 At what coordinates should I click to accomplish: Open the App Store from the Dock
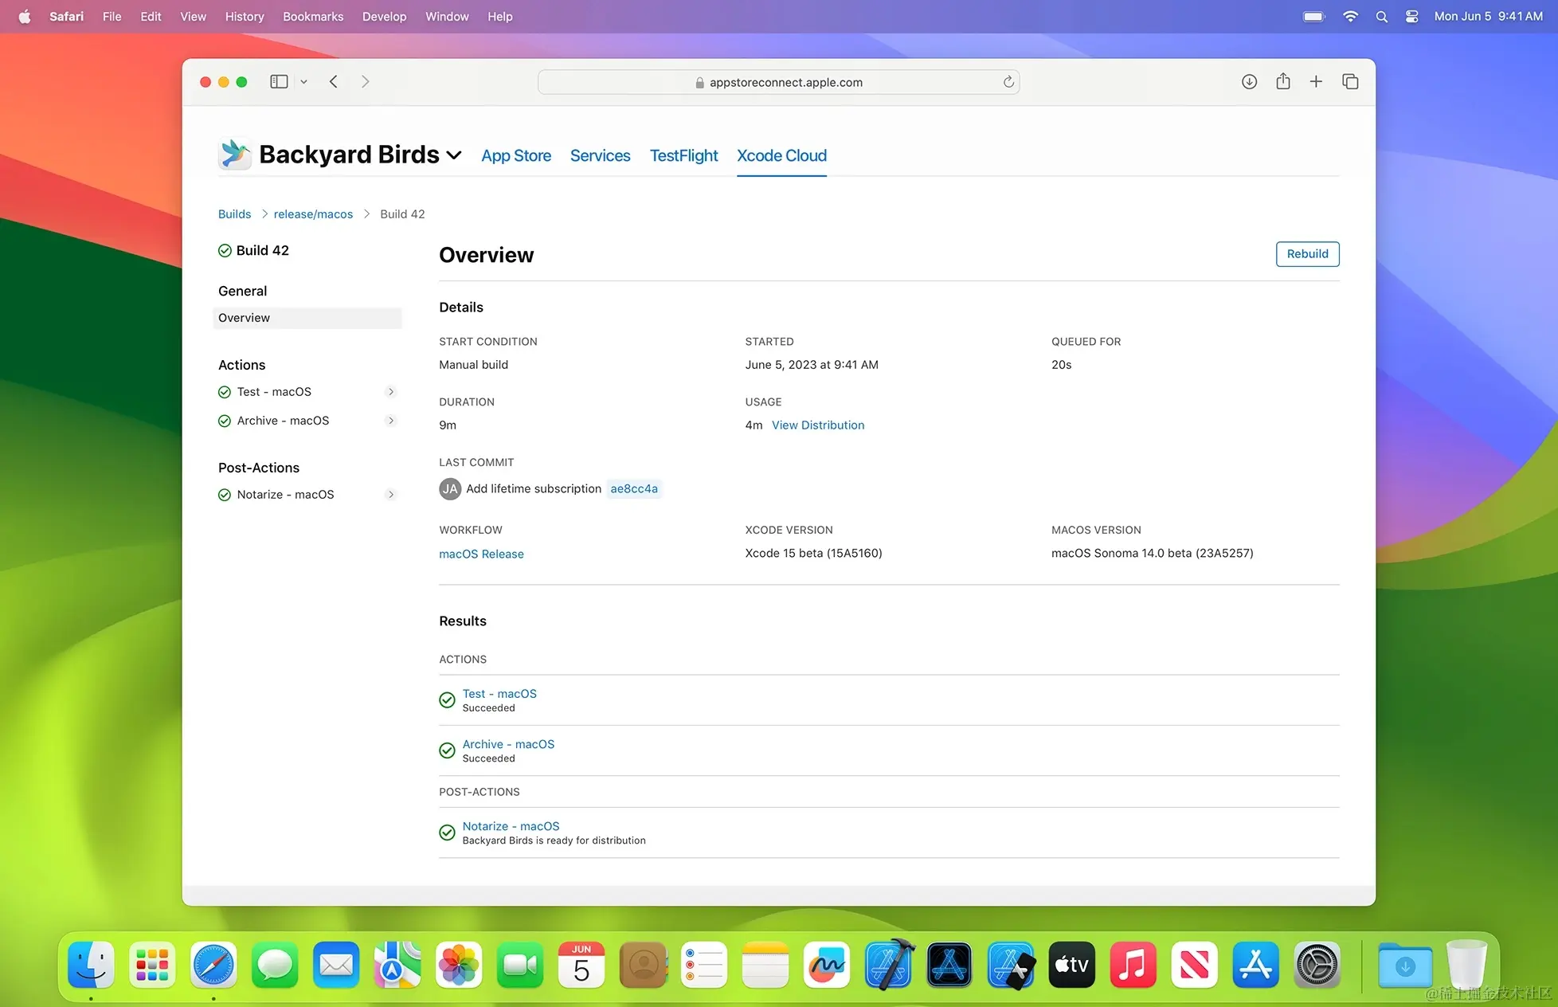pyautogui.click(x=1256, y=965)
